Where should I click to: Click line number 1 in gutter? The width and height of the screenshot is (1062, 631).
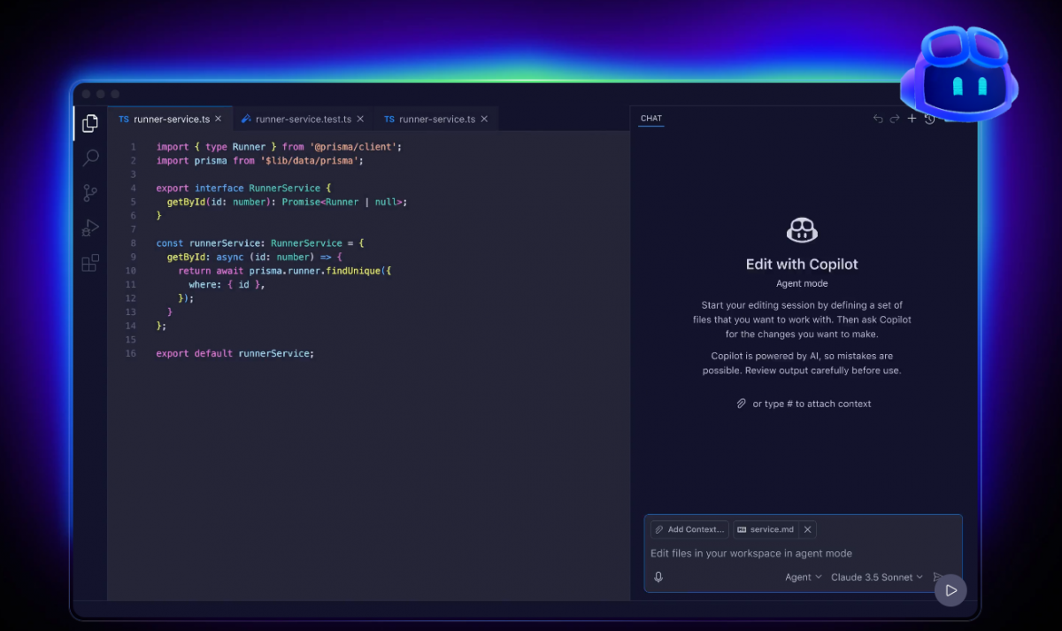[133, 147]
